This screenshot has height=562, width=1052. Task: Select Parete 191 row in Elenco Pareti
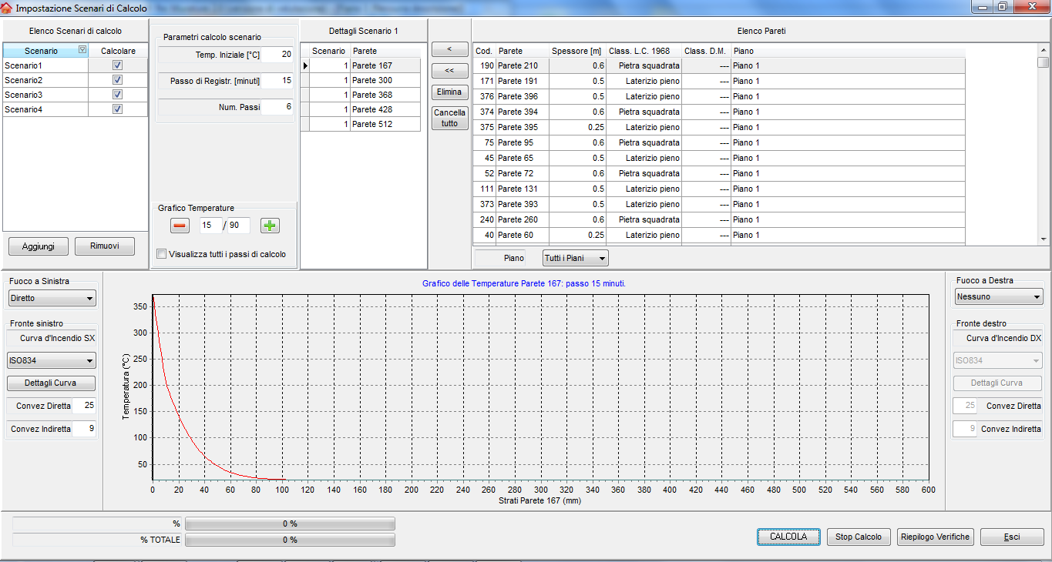(x=719, y=81)
